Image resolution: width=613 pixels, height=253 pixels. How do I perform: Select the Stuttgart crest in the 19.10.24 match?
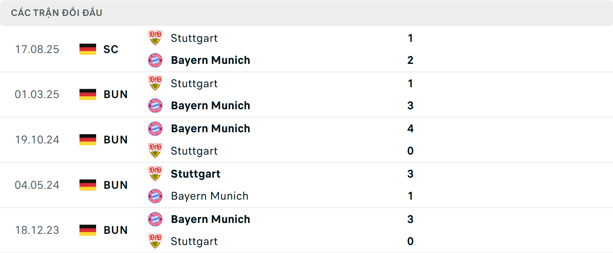tap(155, 151)
